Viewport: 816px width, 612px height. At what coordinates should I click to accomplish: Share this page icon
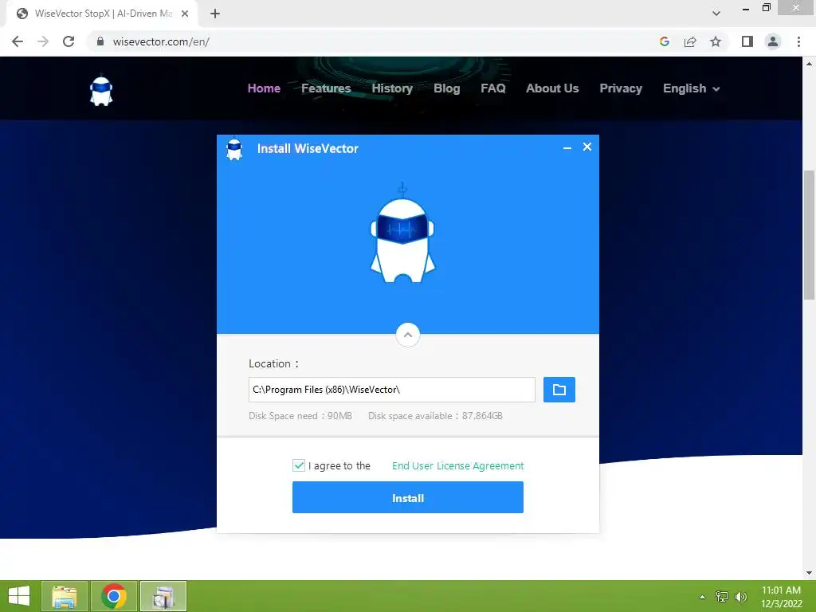point(690,41)
